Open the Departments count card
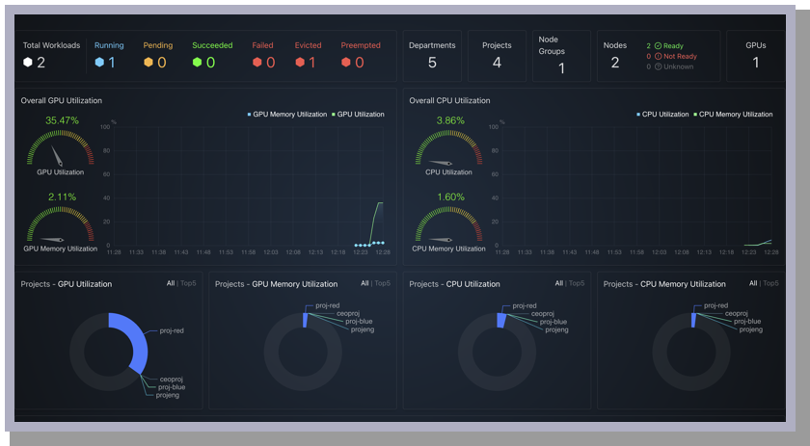 (x=432, y=55)
